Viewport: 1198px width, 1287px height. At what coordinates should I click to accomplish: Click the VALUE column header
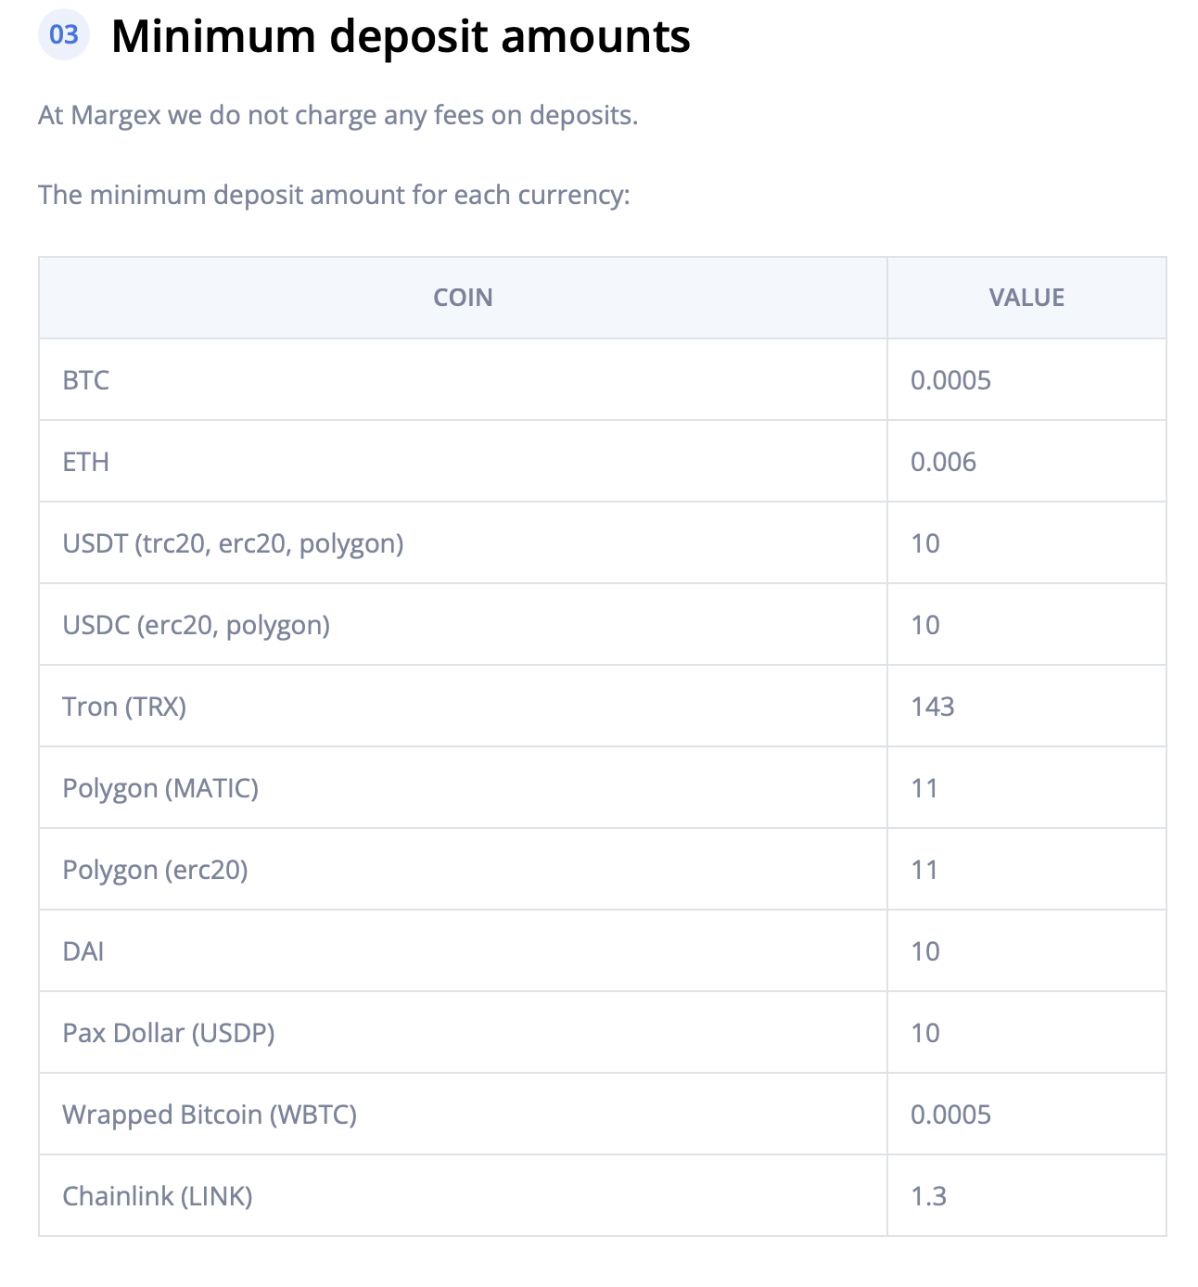[x=1026, y=298]
